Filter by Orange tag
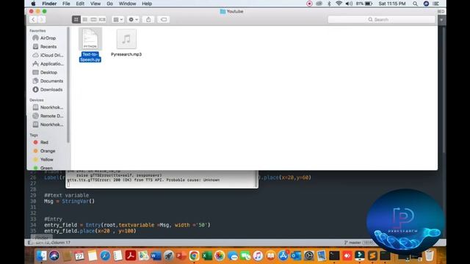470x264 pixels. click(44, 151)
